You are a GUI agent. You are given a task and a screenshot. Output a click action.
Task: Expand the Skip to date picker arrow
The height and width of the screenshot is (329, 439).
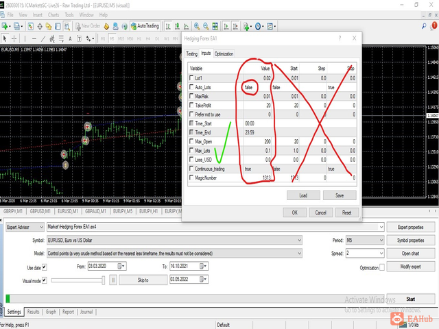pyautogui.click(x=205, y=279)
